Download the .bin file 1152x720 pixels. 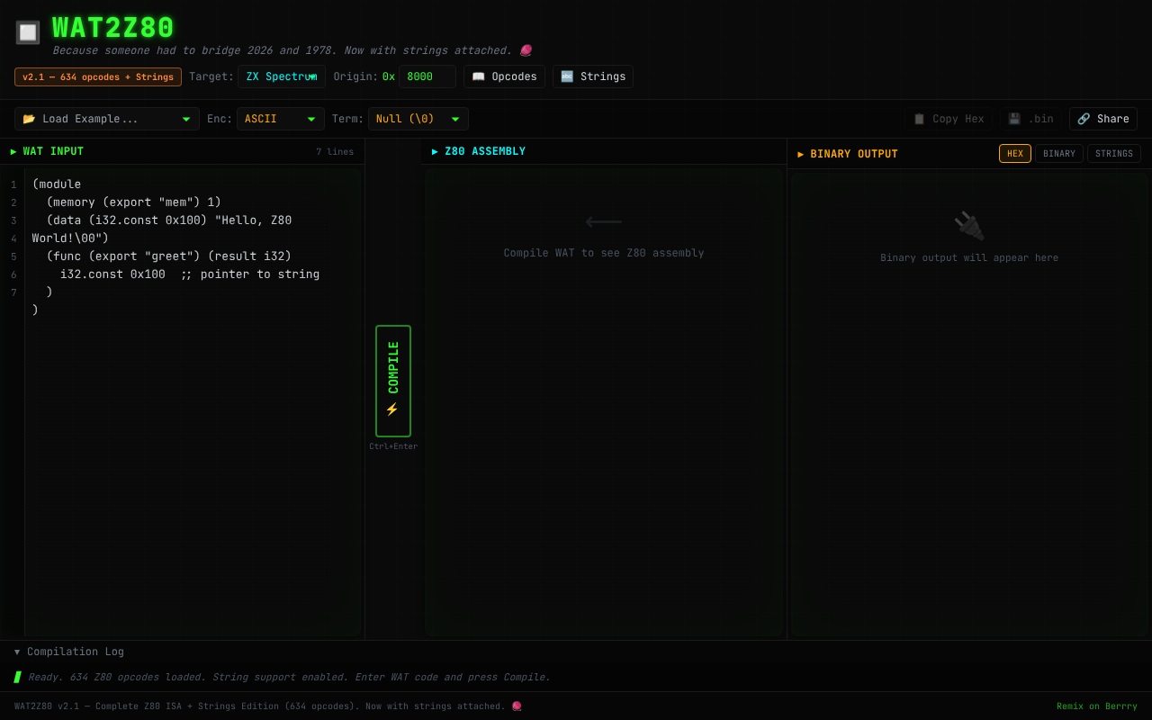(1030, 119)
